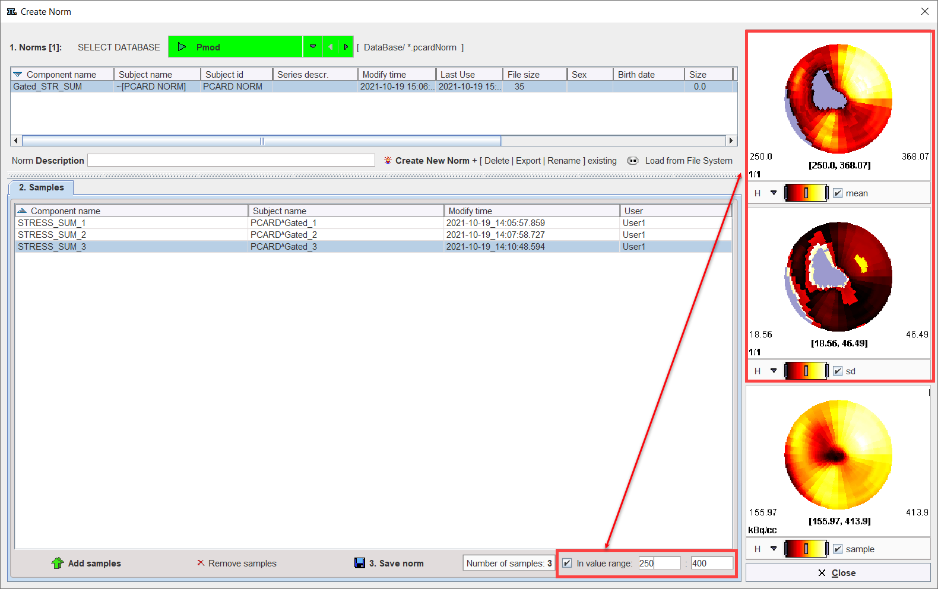Click the Close button X icon
The height and width of the screenshot is (589, 938).
[x=822, y=573]
